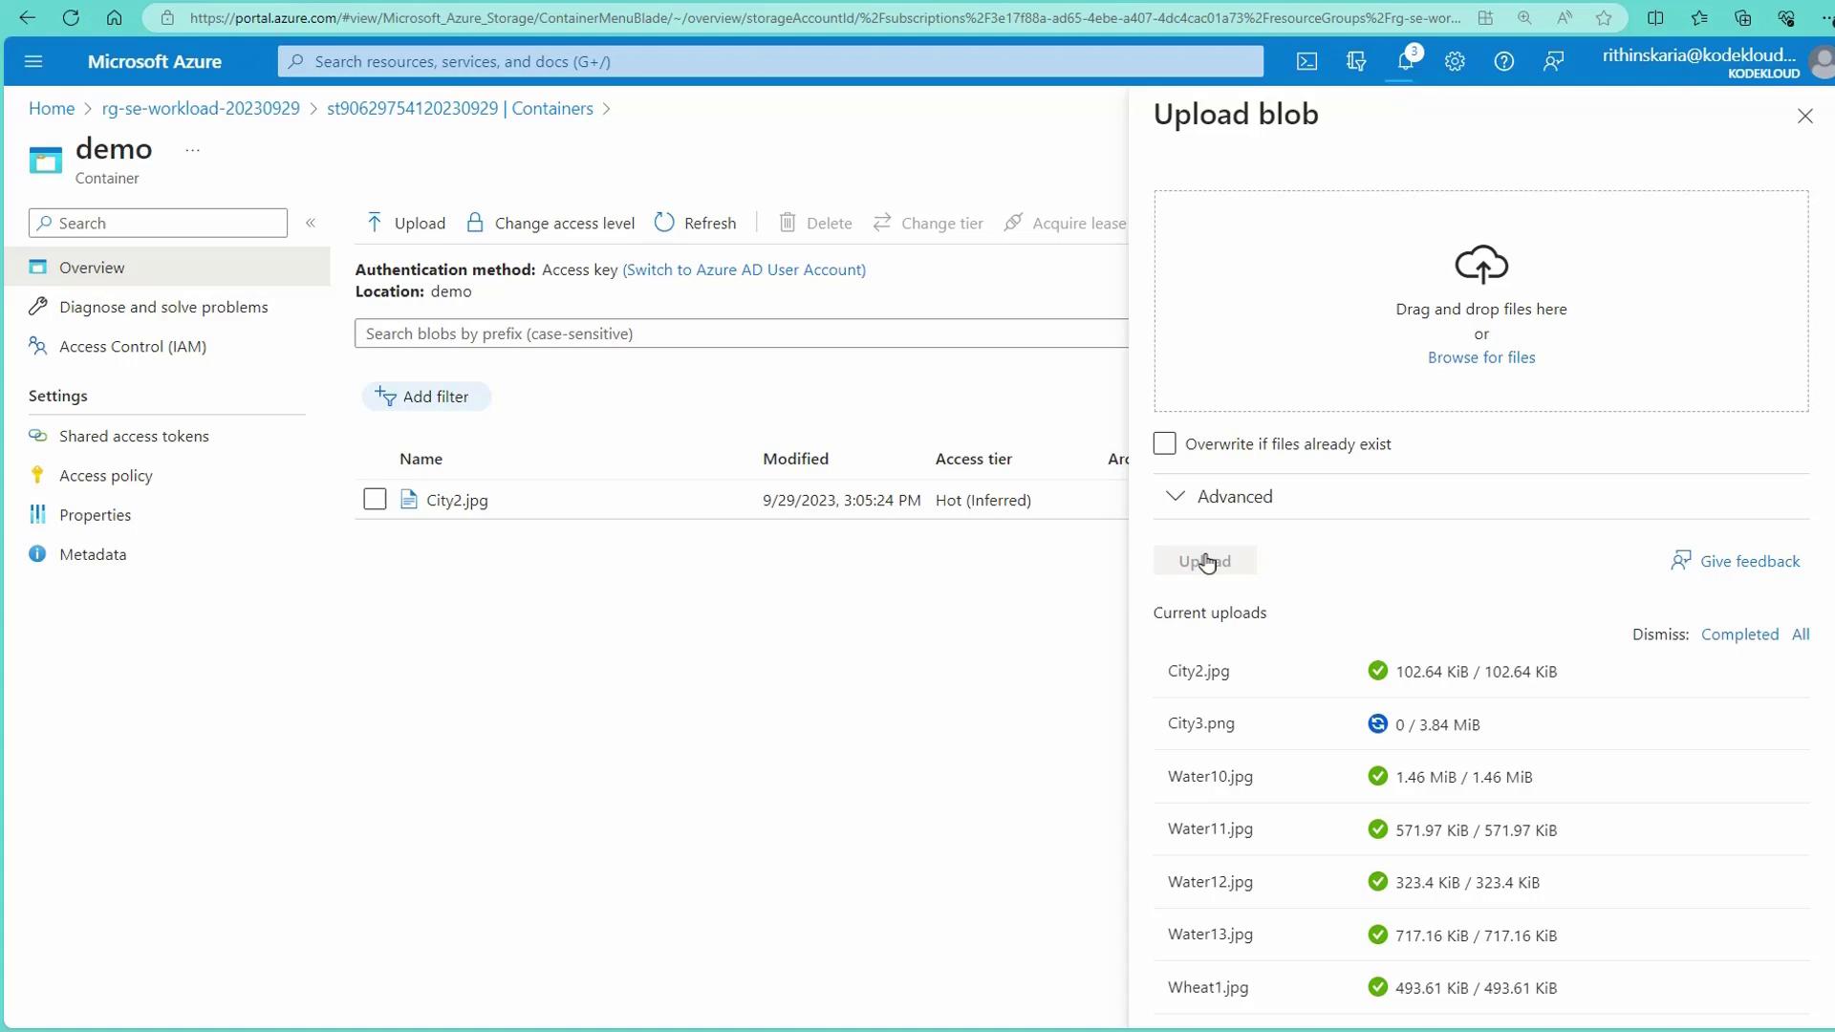The image size is (1835, 1032).
Task: Open the ellipsis menu next to demo
Action: click(x=192, y=150)
